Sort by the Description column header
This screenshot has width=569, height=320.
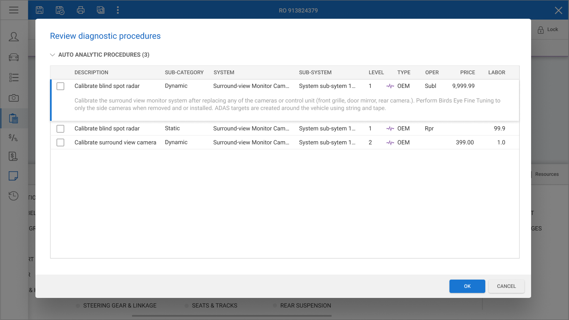(x=91, y=72)
